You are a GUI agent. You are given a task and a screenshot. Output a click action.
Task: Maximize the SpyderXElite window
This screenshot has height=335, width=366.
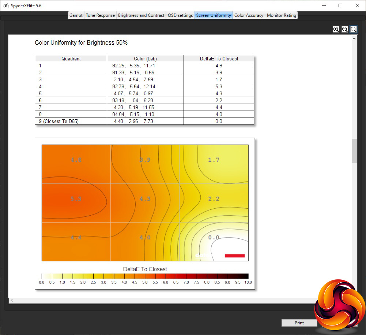[340, 5]
